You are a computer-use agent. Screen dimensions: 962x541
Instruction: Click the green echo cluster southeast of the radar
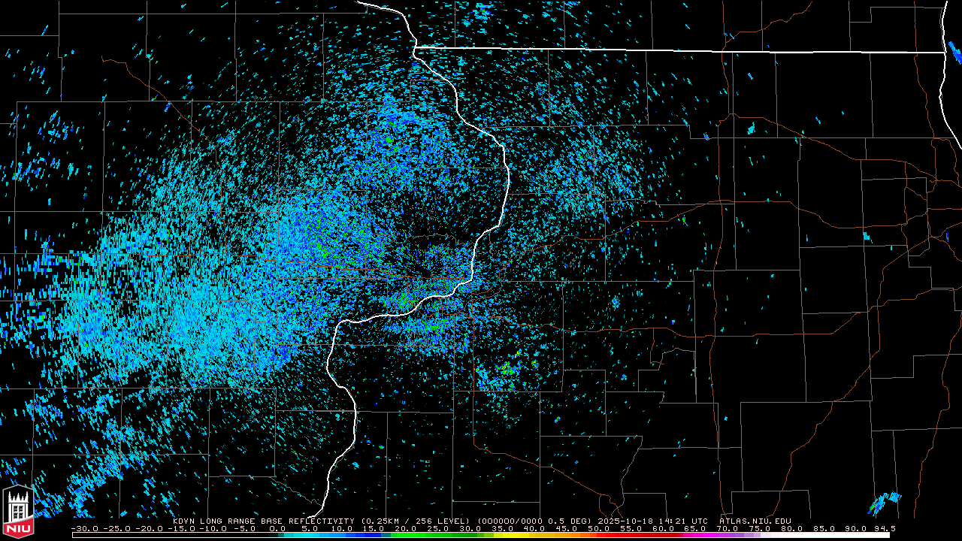click(511, 368)
